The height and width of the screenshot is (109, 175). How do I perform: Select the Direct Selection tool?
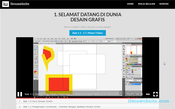coord(37,46)
